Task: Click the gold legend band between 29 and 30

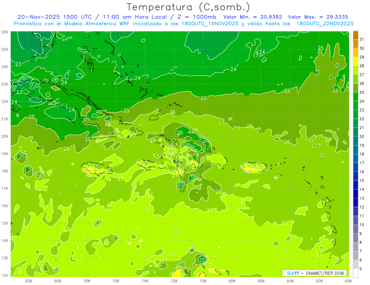Action: 356,53
